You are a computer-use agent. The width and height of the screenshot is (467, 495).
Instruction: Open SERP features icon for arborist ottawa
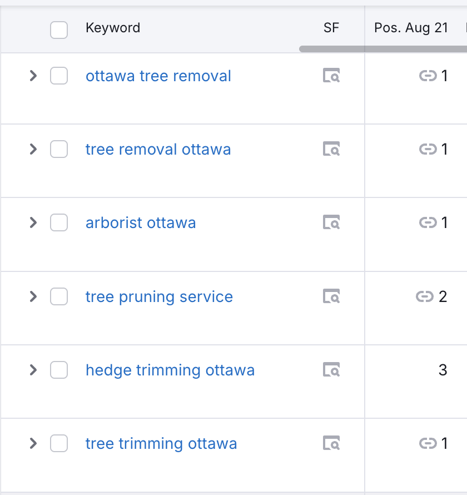pyautogui.click(x=331, y=222)
